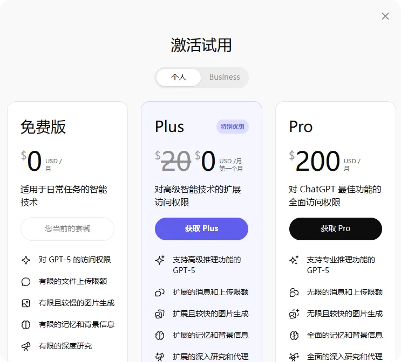The image size is (401, 362).
Task: Switch to the 个人 plan tab
Action: pos(179,77)
